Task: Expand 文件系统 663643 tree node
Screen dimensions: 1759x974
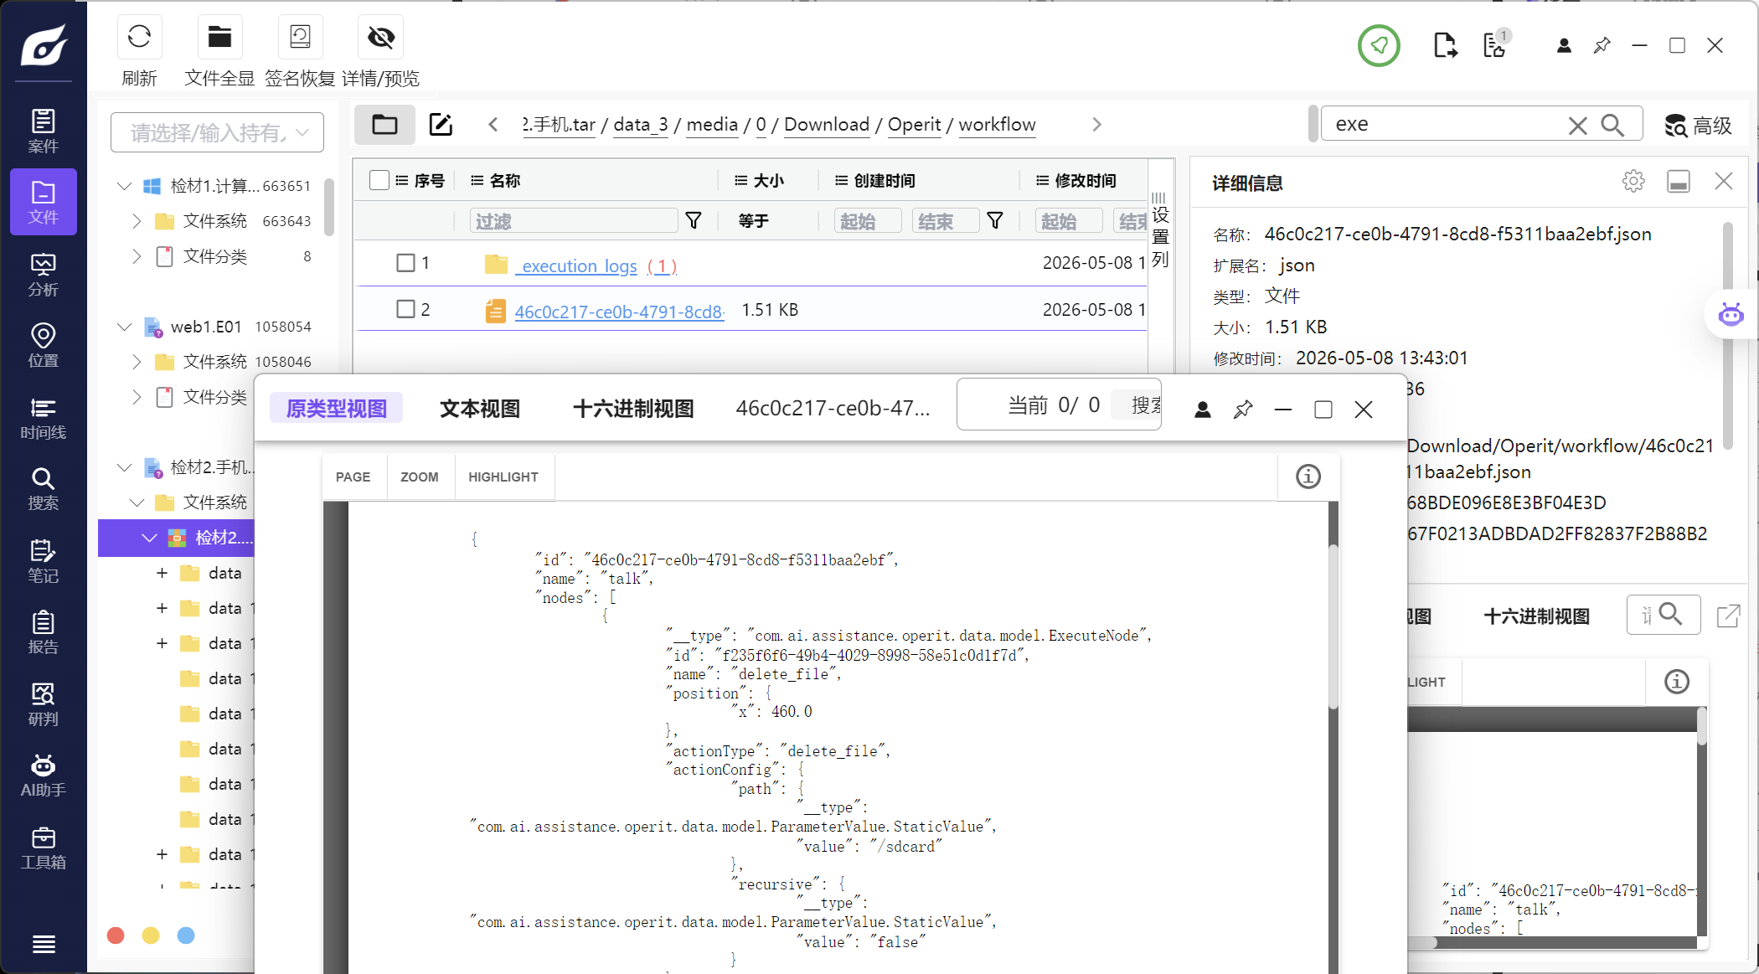Action: (x=137, y=220)
